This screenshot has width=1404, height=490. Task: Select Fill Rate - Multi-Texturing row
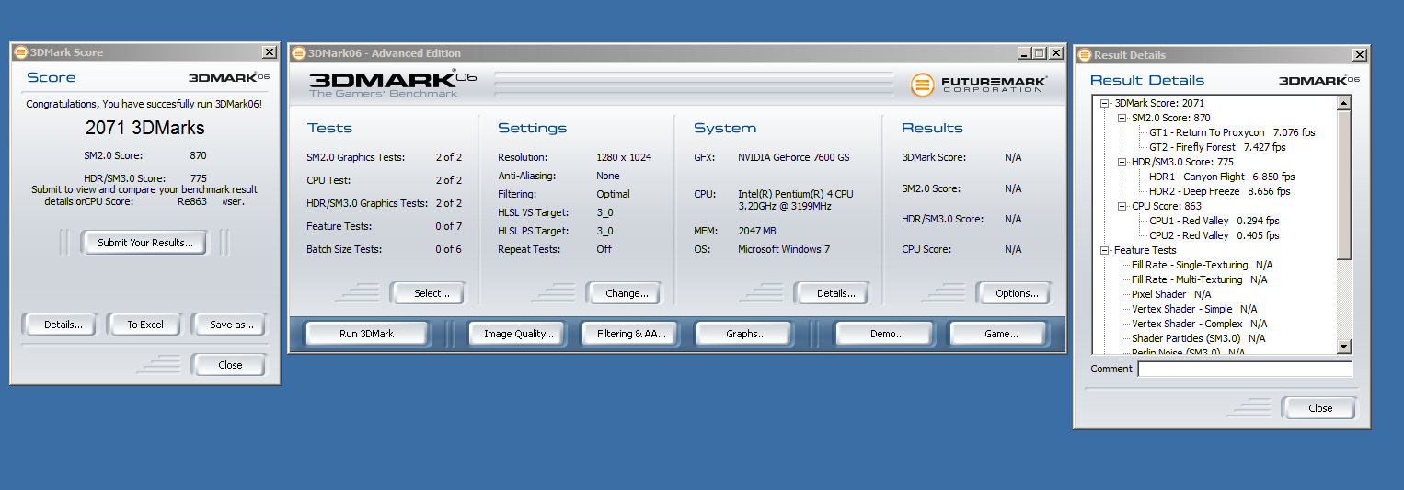click(1199, 279)
